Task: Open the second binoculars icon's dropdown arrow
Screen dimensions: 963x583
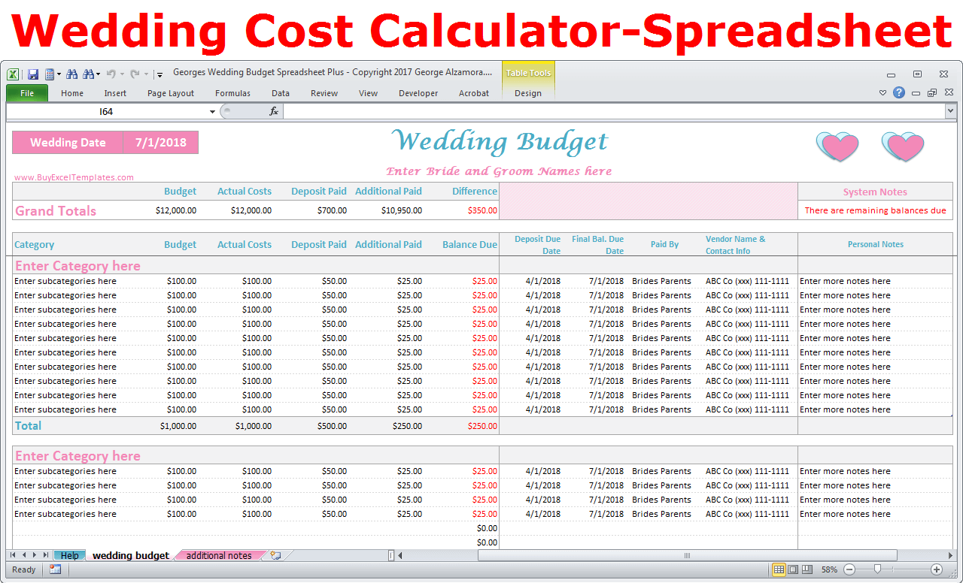Action: 97,74
